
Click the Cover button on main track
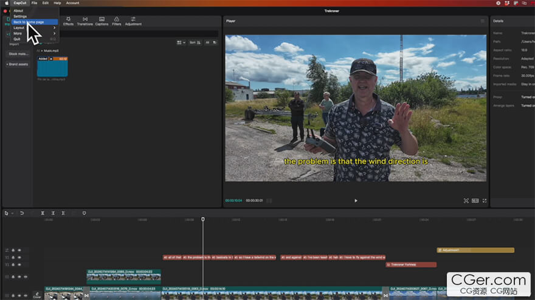click(37, 295)
